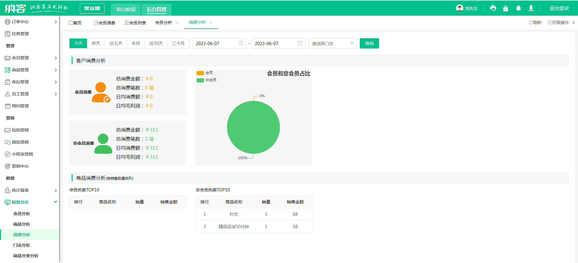
Task: Expand the 库存管理 menu arrow
Action: click(56, 82)
